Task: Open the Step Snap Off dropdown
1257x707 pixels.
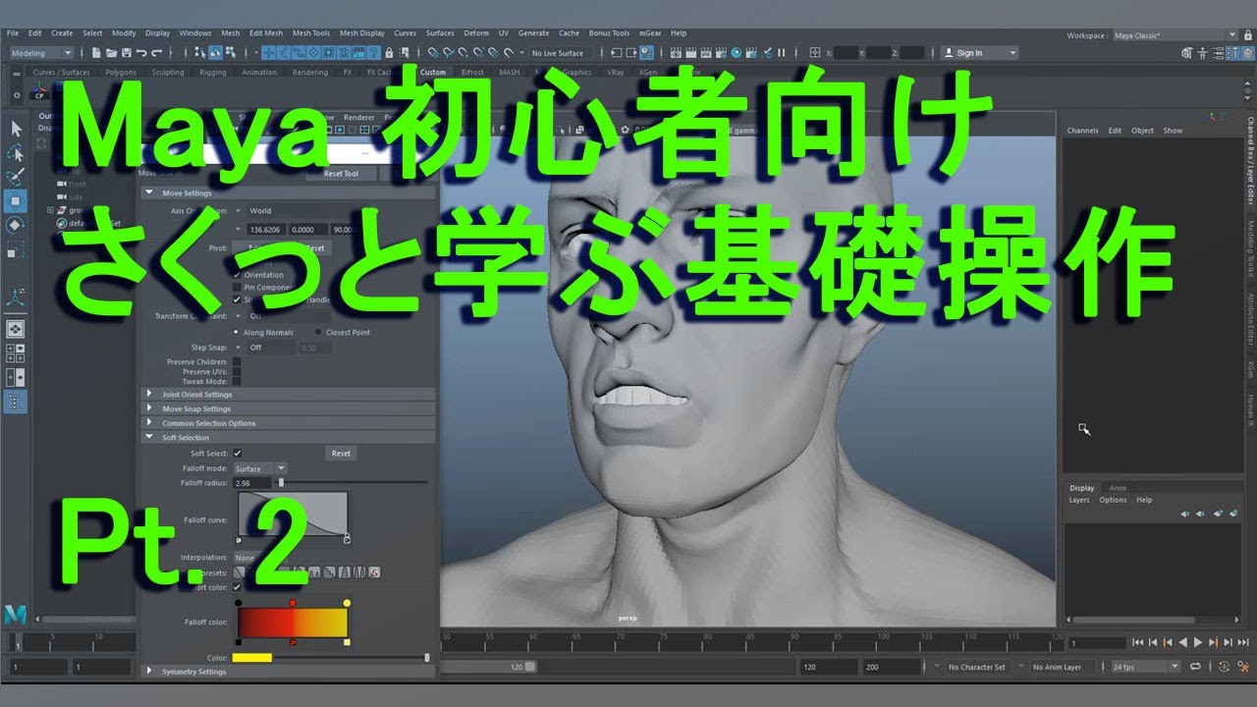Action: 265,348
